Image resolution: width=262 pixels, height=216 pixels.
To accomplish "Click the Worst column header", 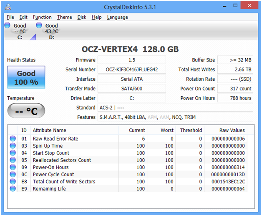I will click(161, 130).
